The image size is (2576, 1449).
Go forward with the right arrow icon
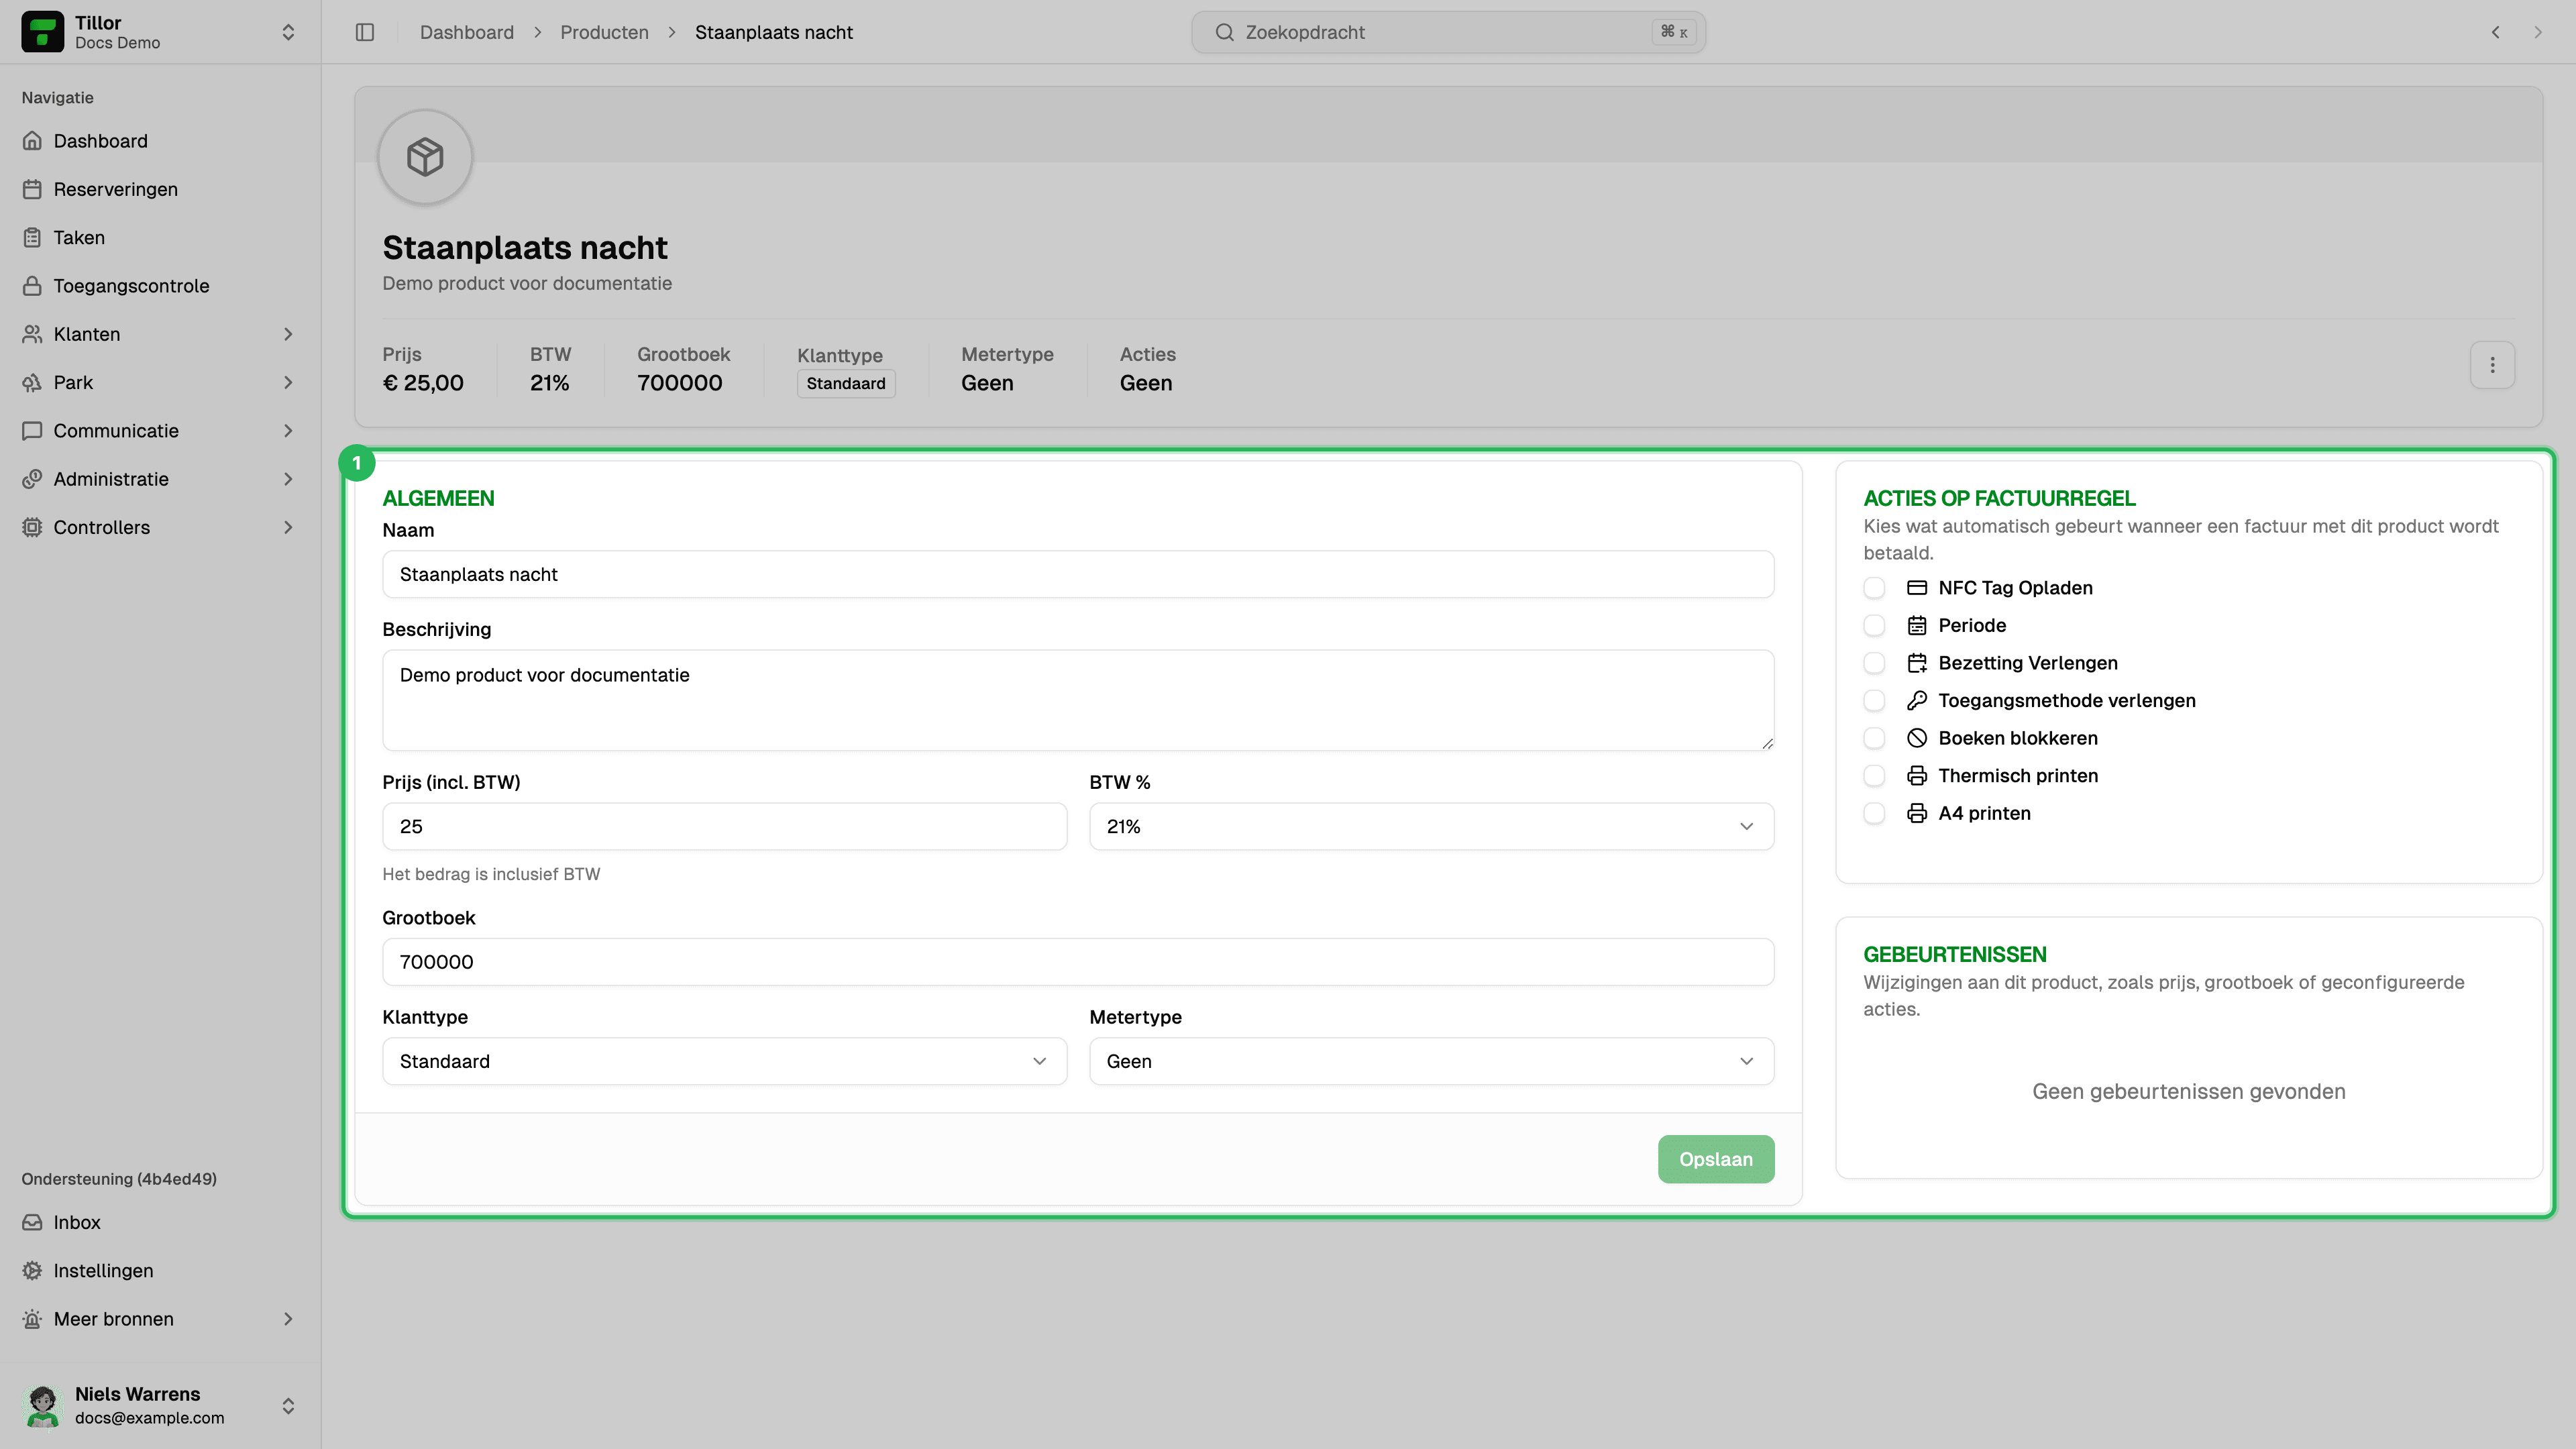(x=2538, y=32)
